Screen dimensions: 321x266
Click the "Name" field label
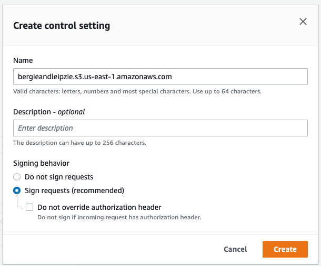pos(23,61)
